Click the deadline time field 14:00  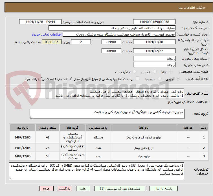click(111, 42)
